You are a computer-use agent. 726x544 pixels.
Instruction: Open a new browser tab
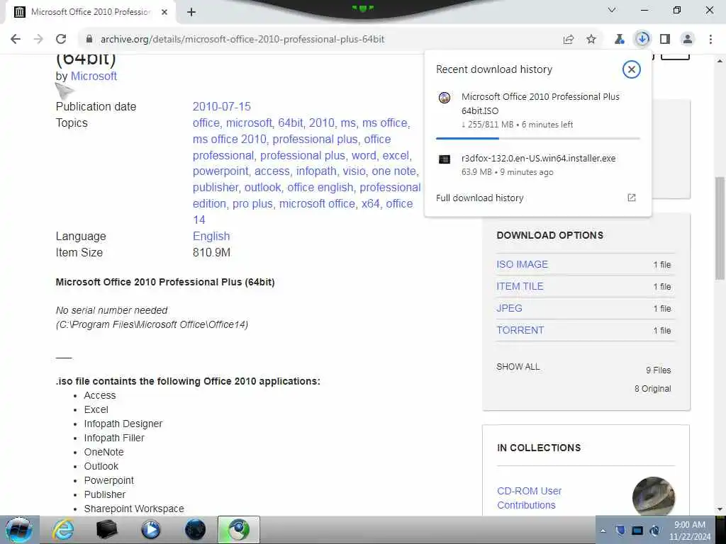click(x=191, y=12)
